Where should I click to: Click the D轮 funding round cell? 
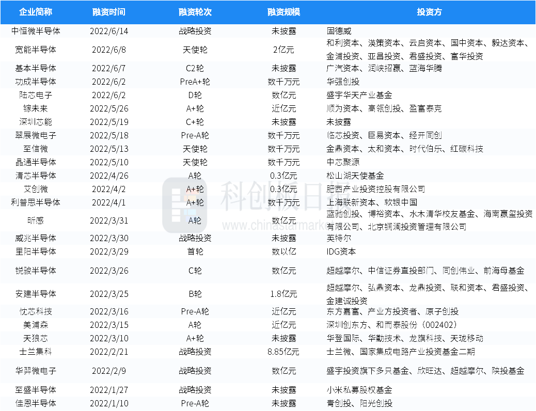click(195, 95)
